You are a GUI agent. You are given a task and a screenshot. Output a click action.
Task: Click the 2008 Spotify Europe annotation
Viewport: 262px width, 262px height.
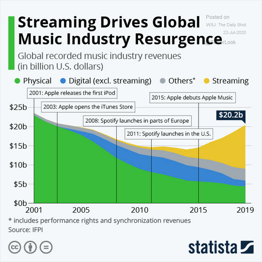137,121
